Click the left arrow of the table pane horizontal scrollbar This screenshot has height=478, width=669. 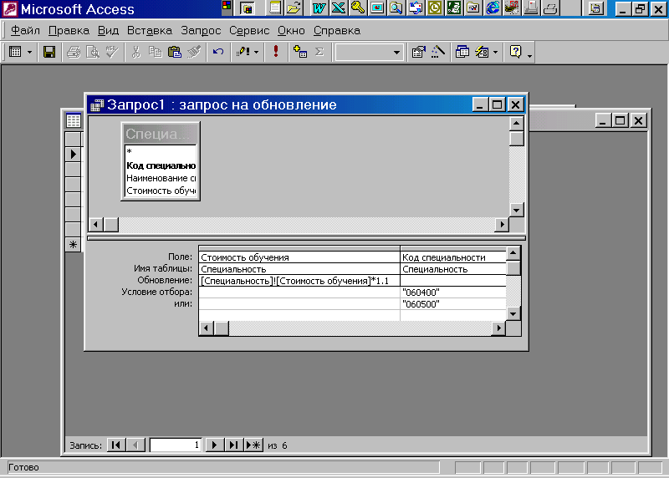coord(96,224)
